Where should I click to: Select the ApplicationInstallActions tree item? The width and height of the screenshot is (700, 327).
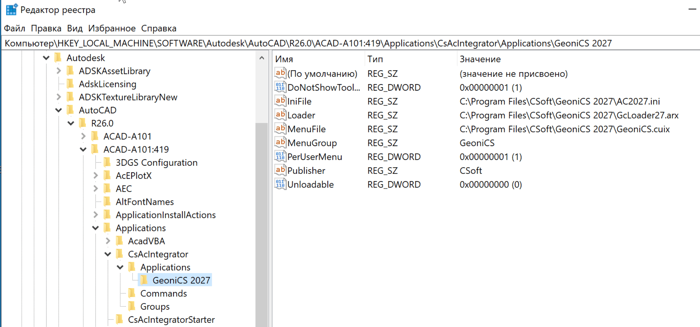[166, 215]
